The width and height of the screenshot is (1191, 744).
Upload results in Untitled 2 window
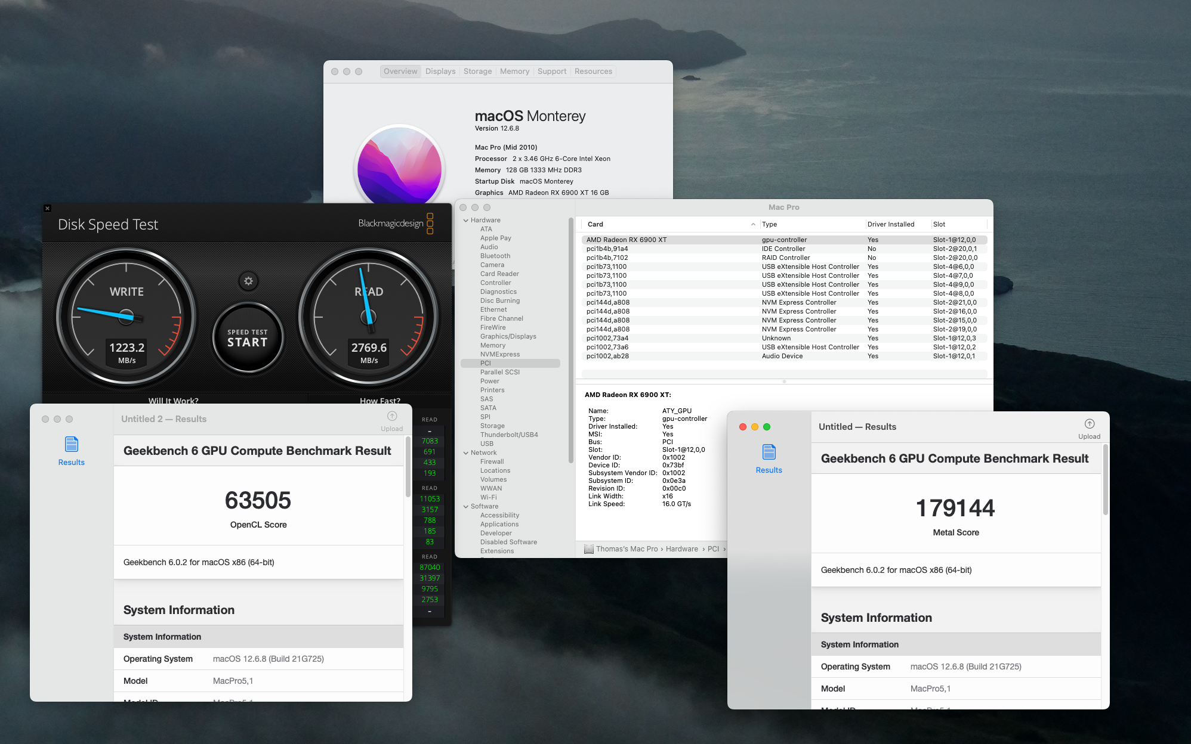(x=392, y=421)
